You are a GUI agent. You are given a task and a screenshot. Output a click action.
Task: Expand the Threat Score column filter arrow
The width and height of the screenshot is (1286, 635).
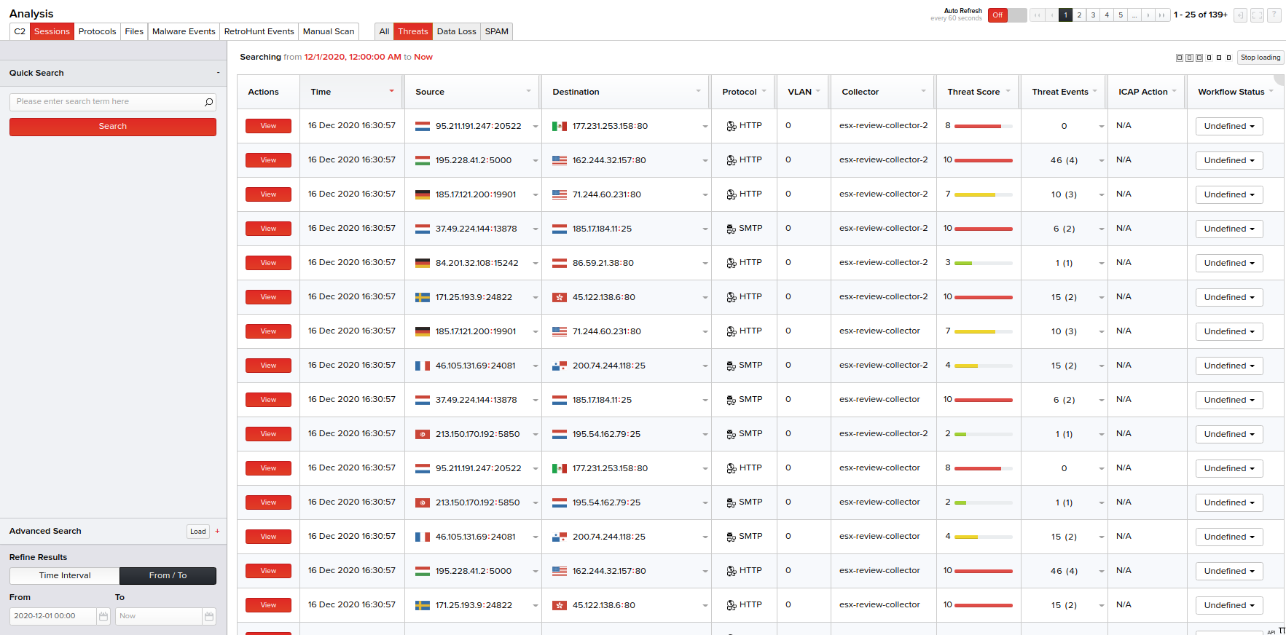click(x=1008, y=91)
